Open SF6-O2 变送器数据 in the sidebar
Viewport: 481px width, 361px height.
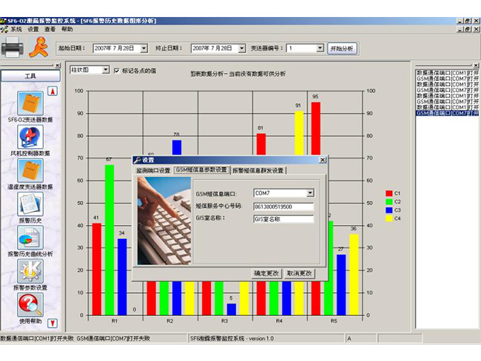click(30, 102)
